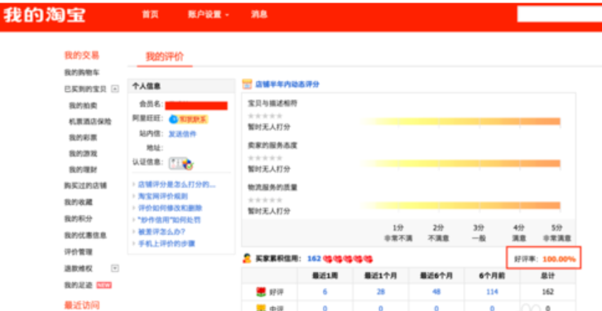The height and width of the screenshot is (311, 602).
Task: Open 我的游戏 sidebar item
Action: 83,153
